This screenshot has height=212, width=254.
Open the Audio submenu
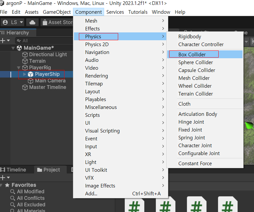coord(120,60)
